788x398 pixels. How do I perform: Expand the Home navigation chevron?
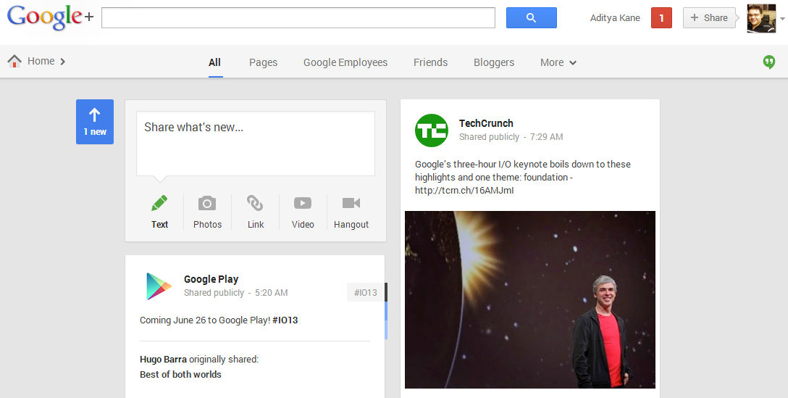tap(63, 62)
